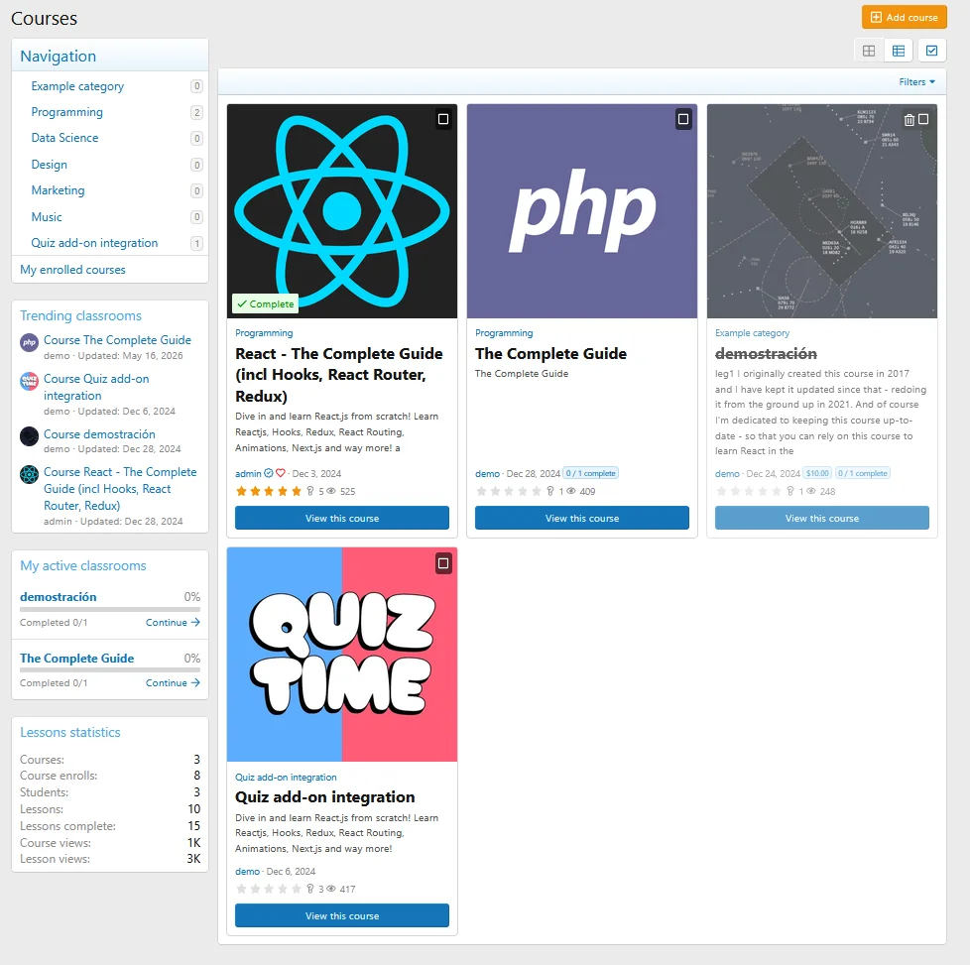Open Marketing category in Navigation
The height and width of the screenshot is (965, 970).
pos(58,190)
